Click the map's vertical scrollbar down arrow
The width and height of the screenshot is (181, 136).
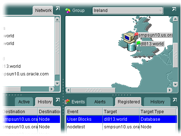(175, 84)
